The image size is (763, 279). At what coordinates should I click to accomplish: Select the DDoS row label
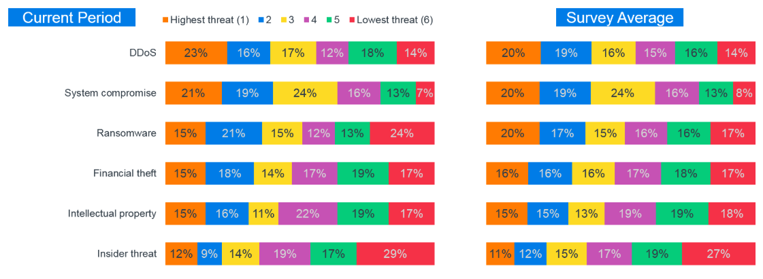143,54
